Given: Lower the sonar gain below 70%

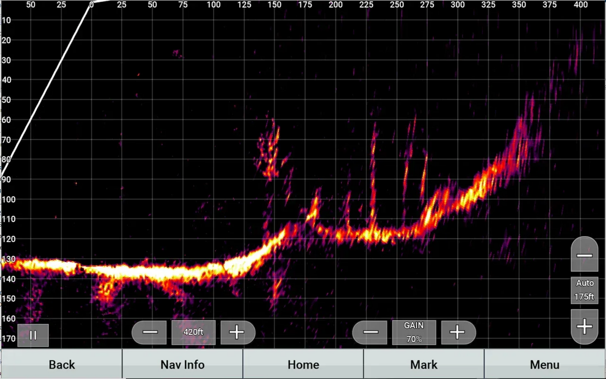Looking at the screenshot, I should pos(370,332).
